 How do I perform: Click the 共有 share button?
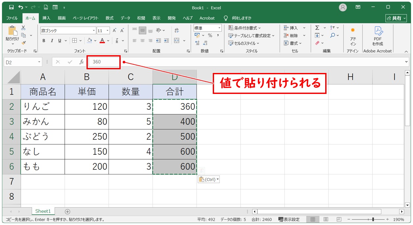click(x=396, y=18)
